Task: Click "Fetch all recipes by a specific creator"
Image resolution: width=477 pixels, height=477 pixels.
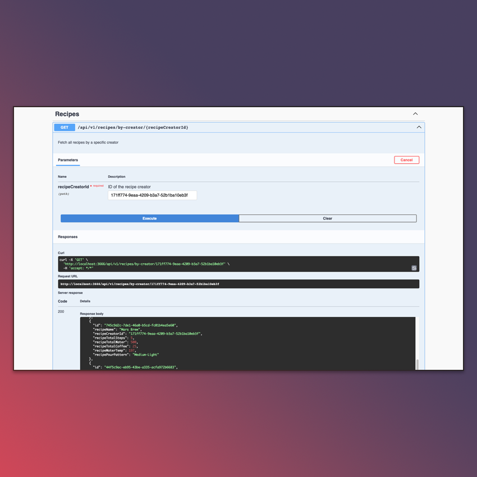Action: pyautogui.click(x=88, y=143)
